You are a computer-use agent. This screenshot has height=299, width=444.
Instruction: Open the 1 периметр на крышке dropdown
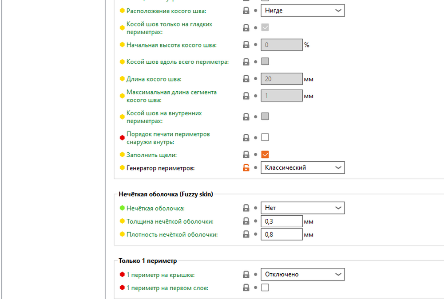302,274
